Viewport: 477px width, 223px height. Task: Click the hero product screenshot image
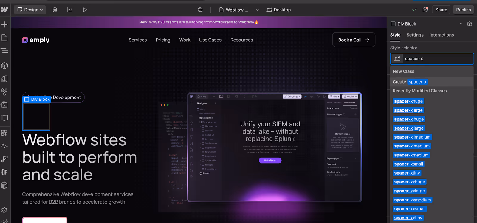point(274,147)
